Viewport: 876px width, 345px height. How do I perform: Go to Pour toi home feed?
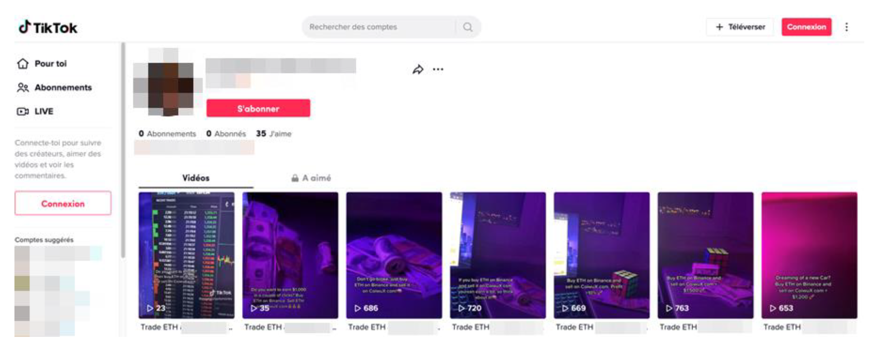coord(42,64)
